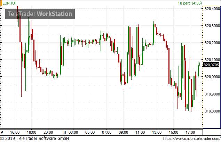This screenshot has width=221, height=142.
Task: Click the 20:00 time axis label
Action: pyautogui.click(x=48, y=132)
